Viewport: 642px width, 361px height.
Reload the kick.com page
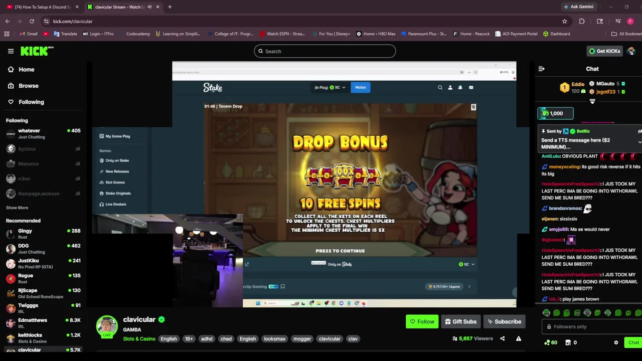click(32, 21)
